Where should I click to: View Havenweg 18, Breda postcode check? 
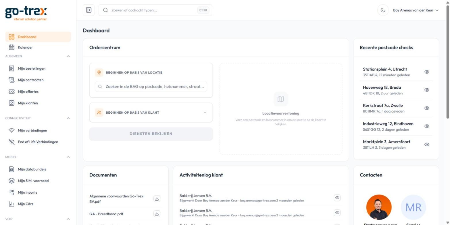[427, 90]
